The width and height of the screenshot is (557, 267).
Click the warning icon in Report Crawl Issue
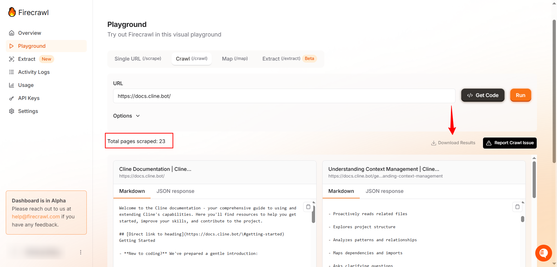coord(489,143)
